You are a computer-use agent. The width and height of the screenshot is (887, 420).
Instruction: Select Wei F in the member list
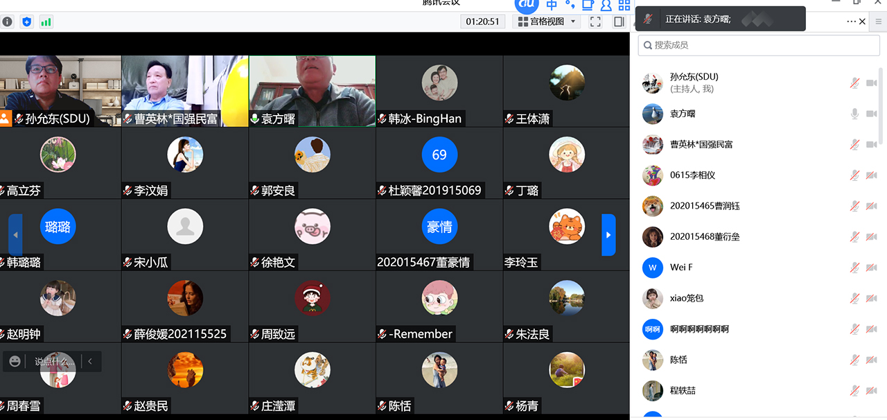coord(681,268)
